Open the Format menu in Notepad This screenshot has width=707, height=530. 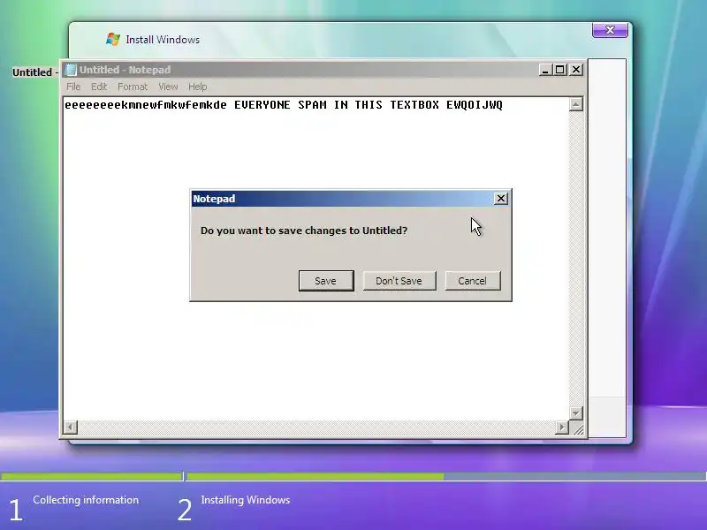pyautogui.click(x=133, y=87)
